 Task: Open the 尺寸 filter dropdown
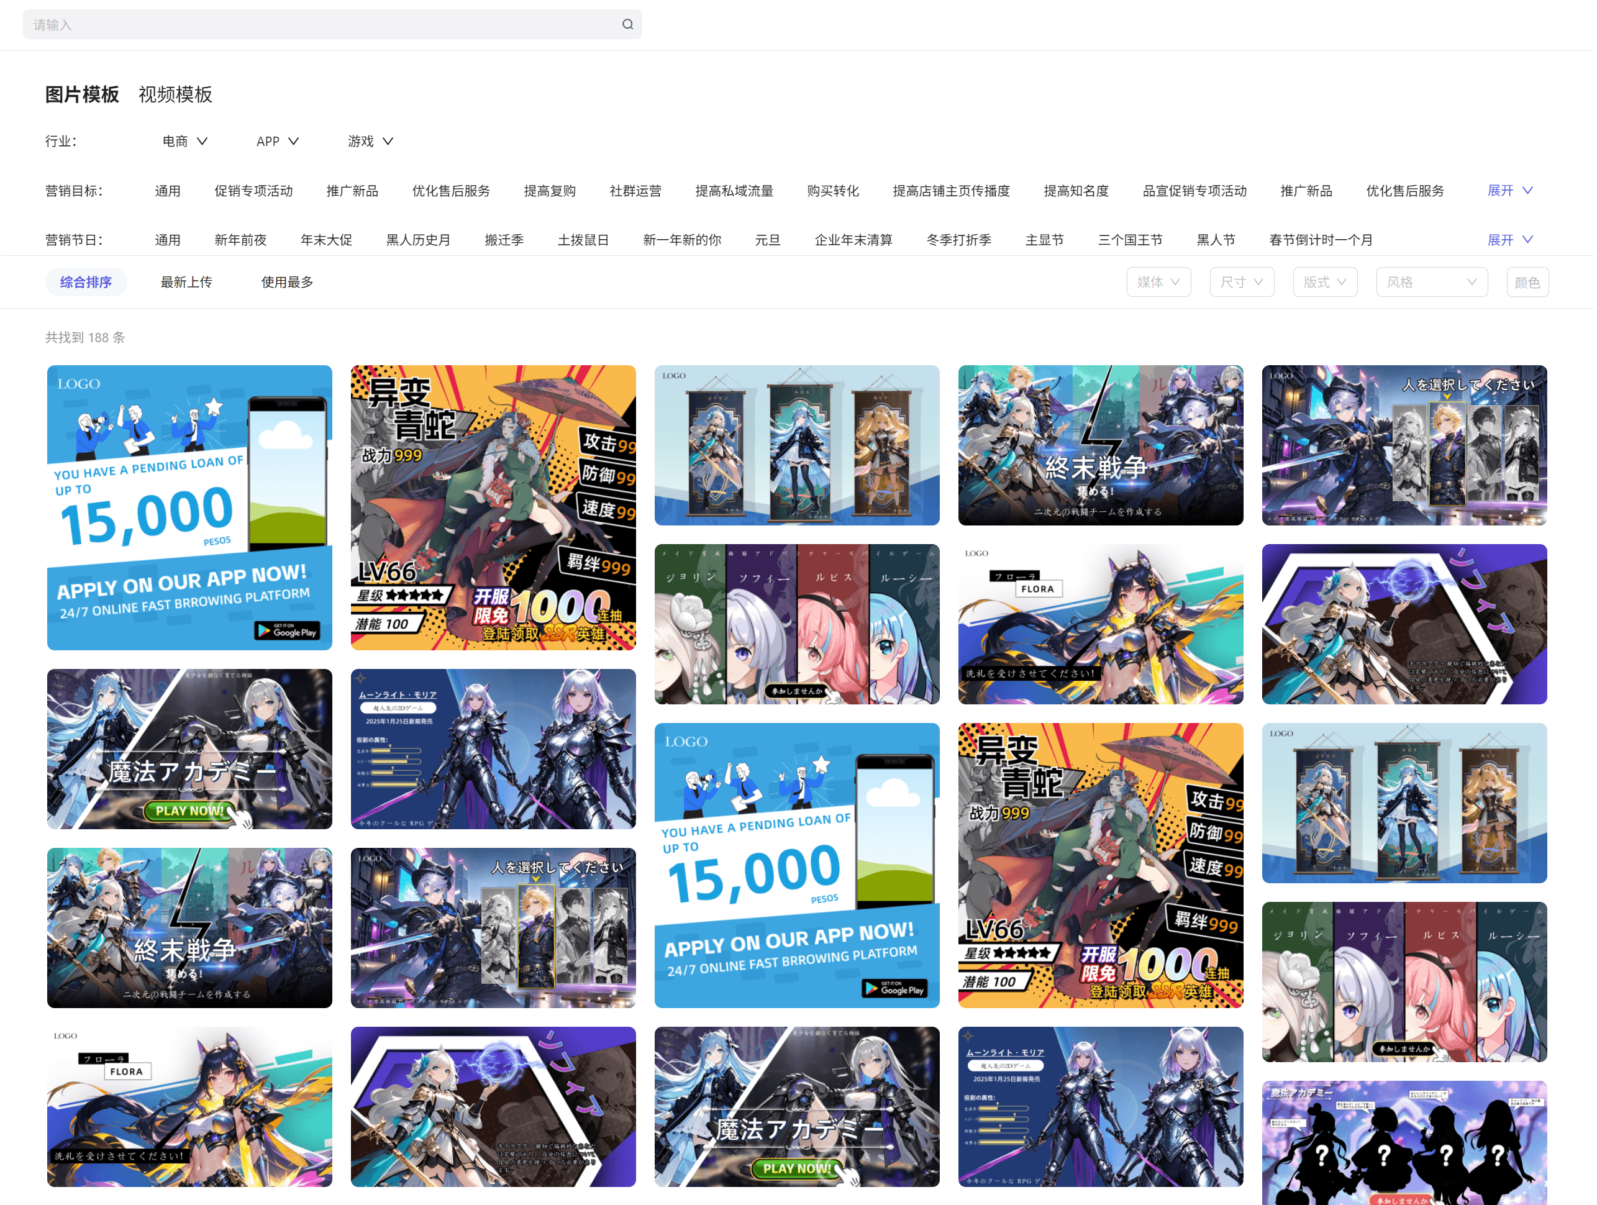point(1241,282)
